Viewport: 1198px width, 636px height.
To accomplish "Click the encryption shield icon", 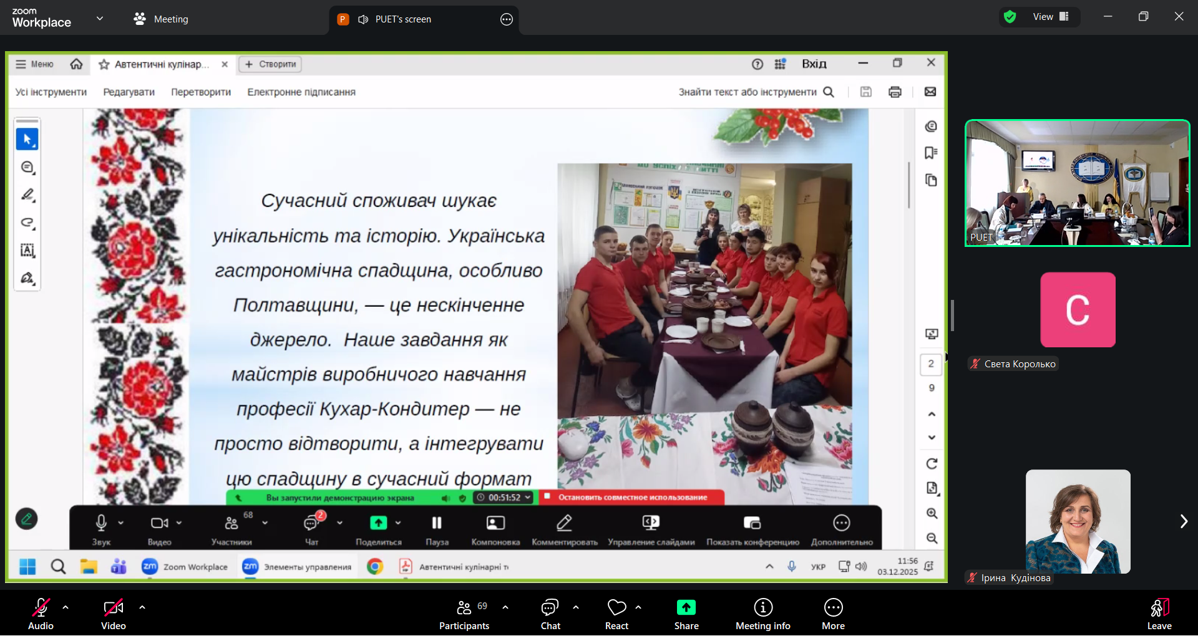I will (1010, 17).
